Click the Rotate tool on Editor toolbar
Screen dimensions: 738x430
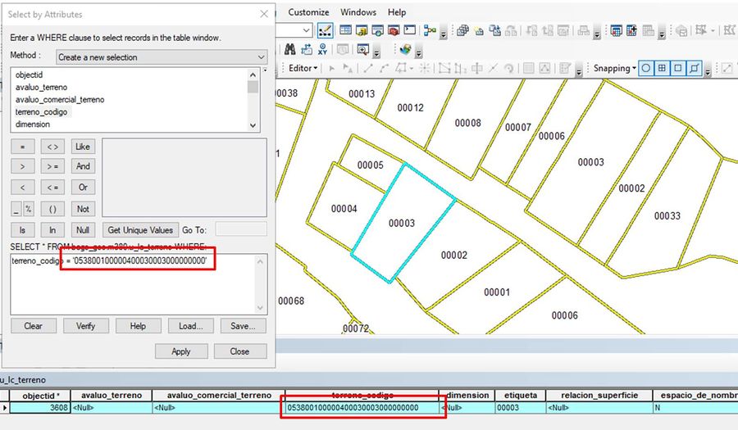click(x=508, y=68)
